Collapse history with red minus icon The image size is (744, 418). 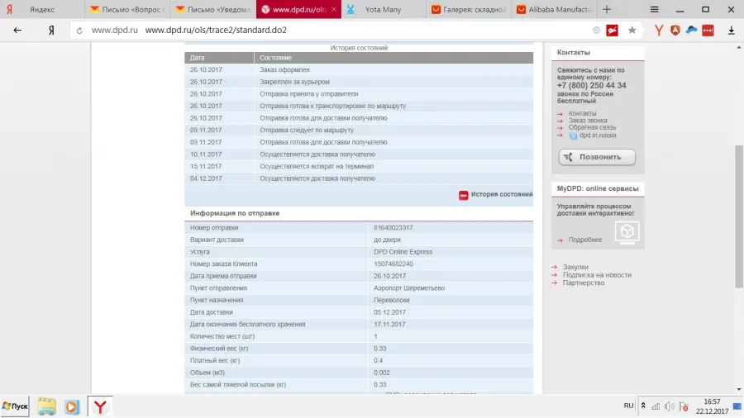pos(464,195)
